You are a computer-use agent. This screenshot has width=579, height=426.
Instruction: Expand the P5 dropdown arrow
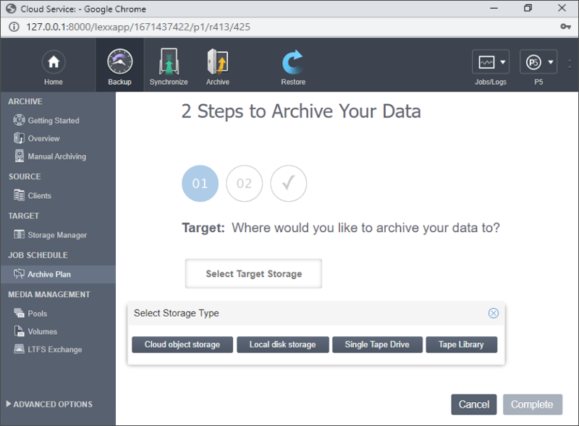551,62
